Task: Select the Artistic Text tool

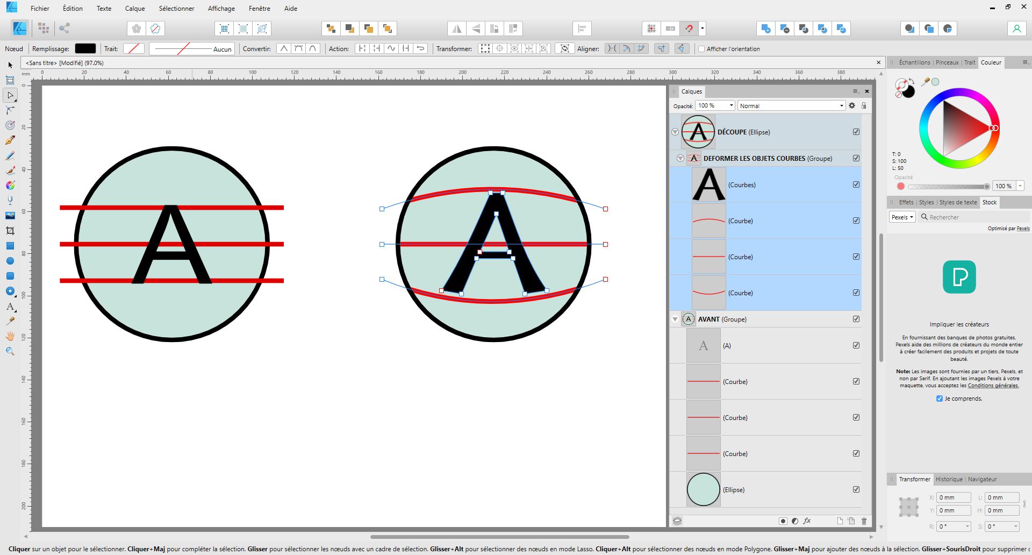Action: tap(10, 307)
